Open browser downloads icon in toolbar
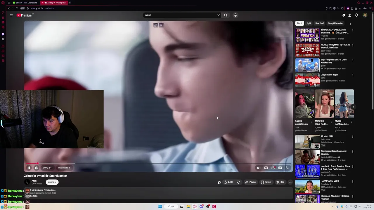Screen dimensions: 374x210 click(x=360, y=8)
